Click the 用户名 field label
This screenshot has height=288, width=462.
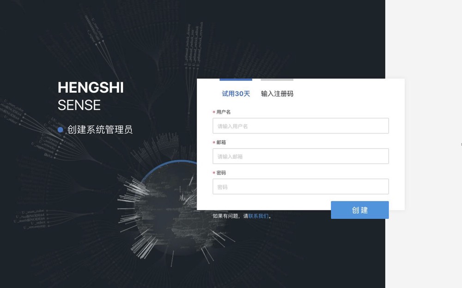(223, 112)
